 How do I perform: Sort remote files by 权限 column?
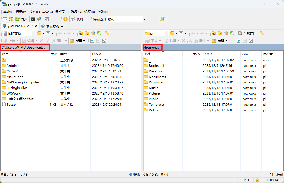click(x=251, y=54)
